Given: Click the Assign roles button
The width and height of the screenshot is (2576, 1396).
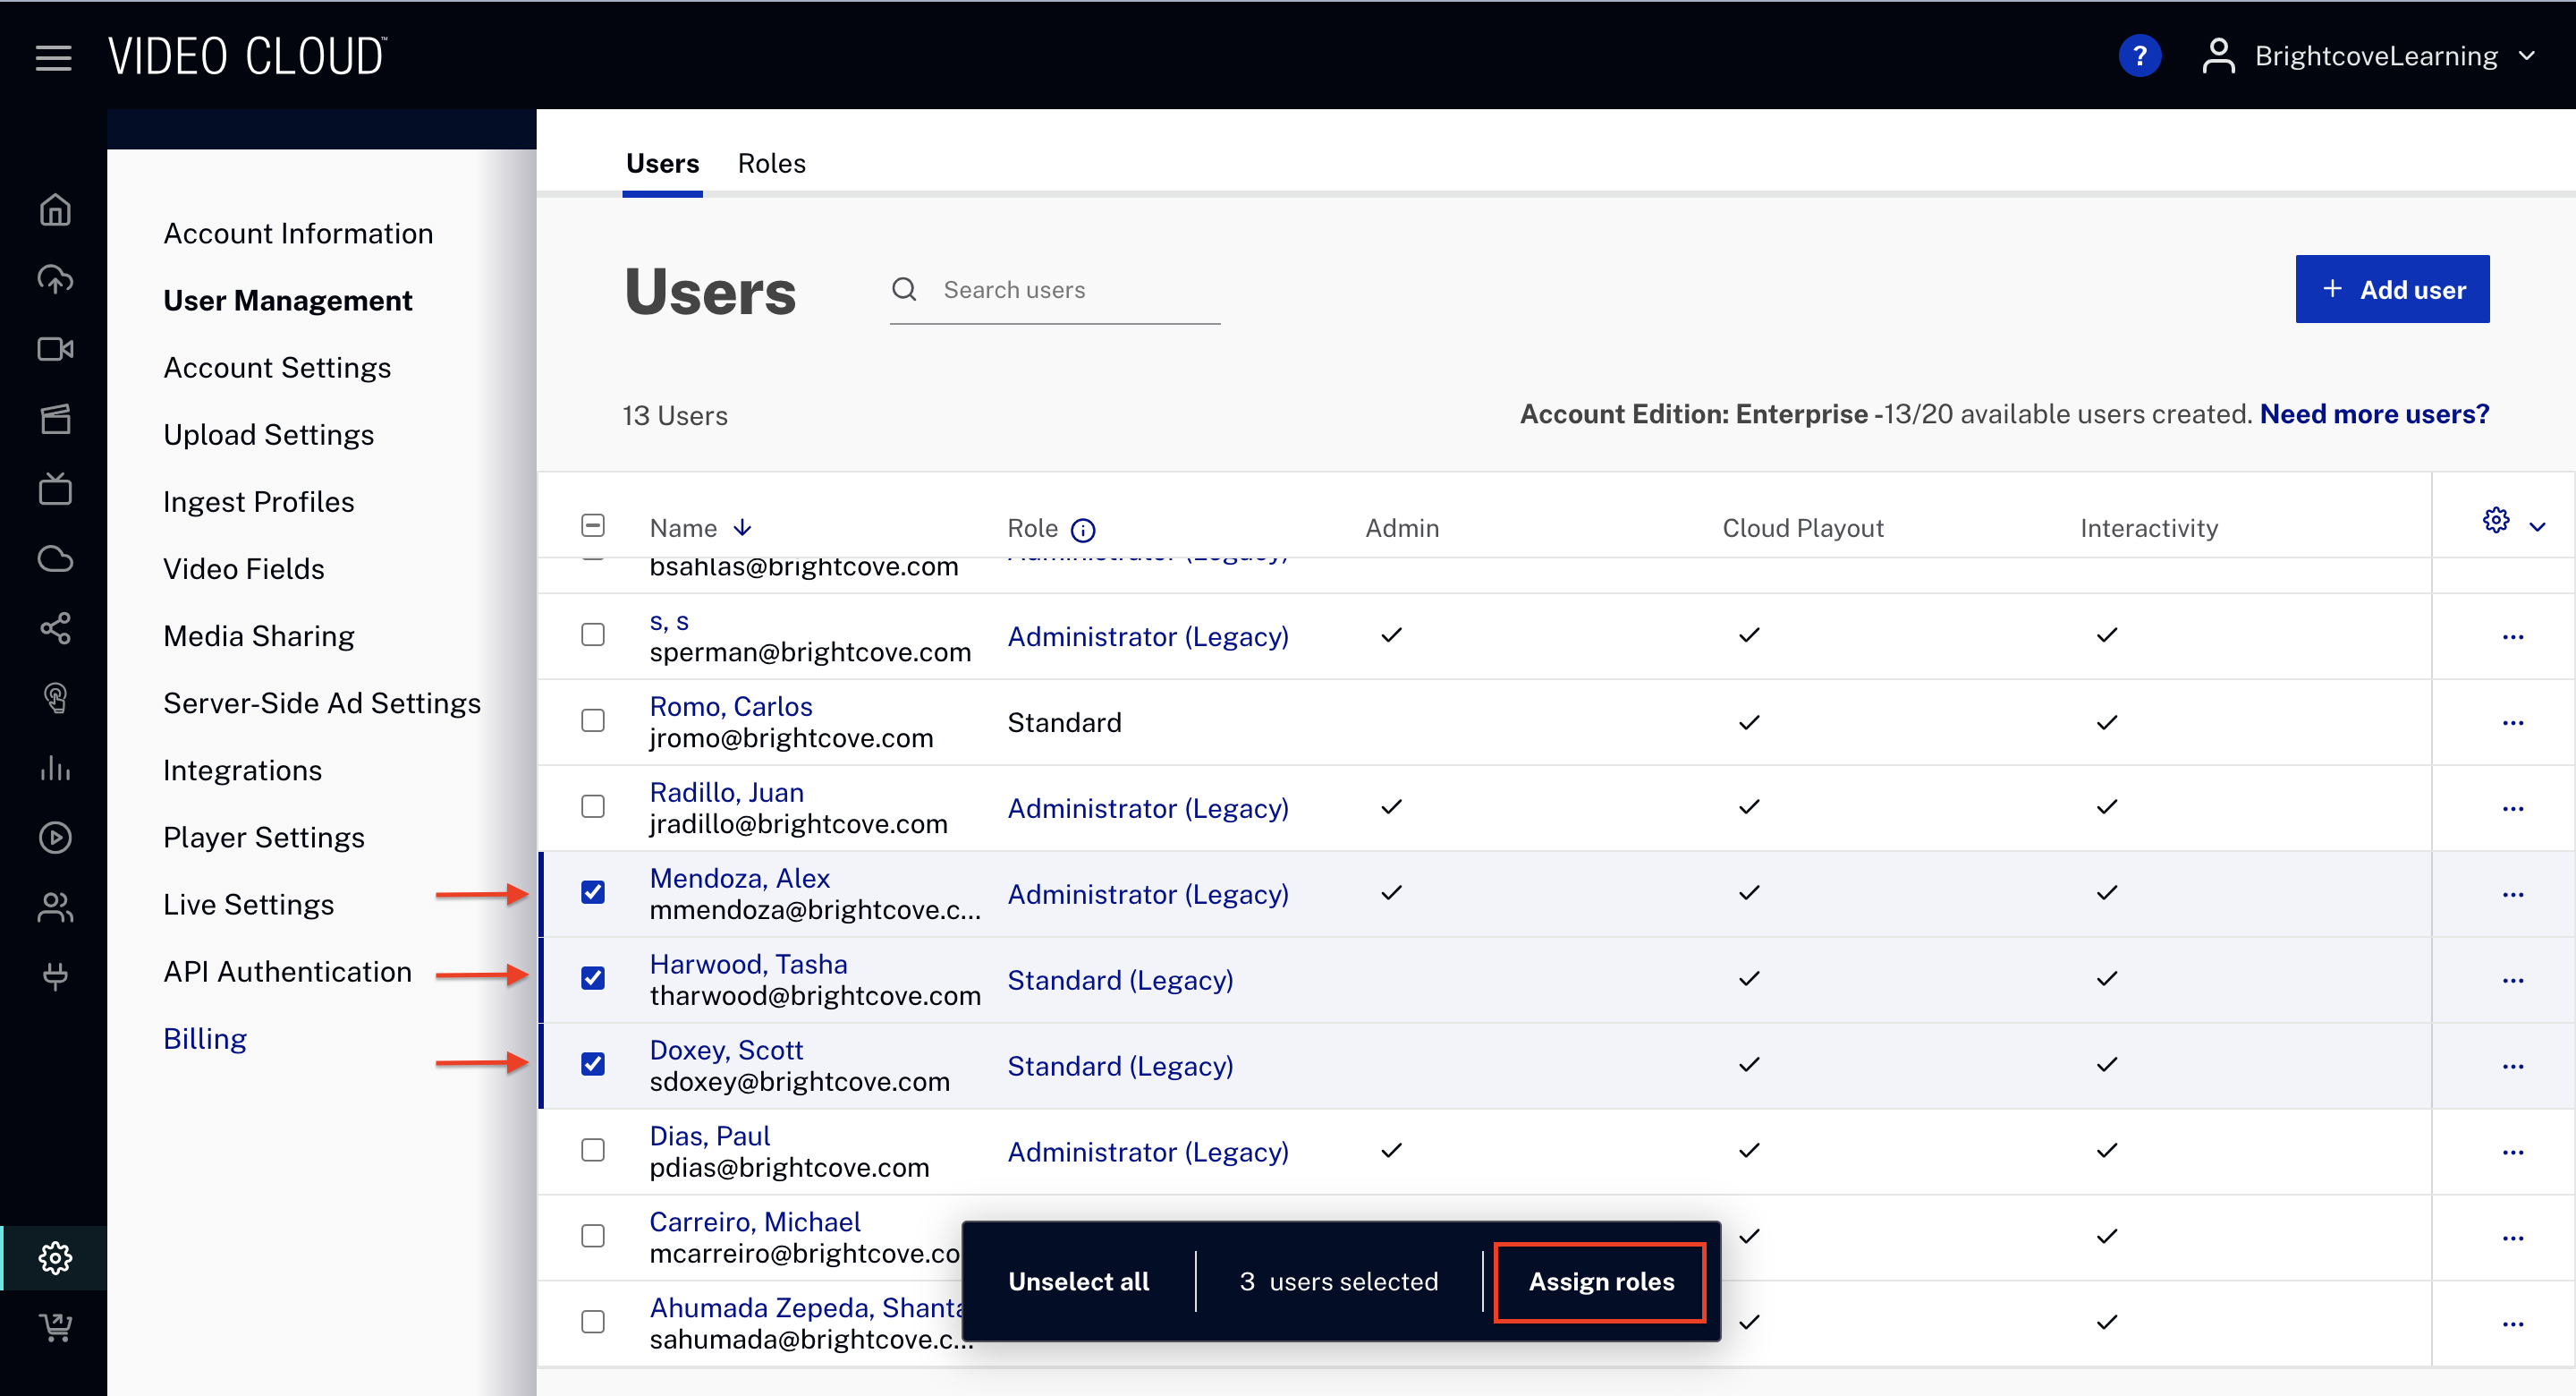Looking at the screenshot, I should click(x=1600, y=1281).
